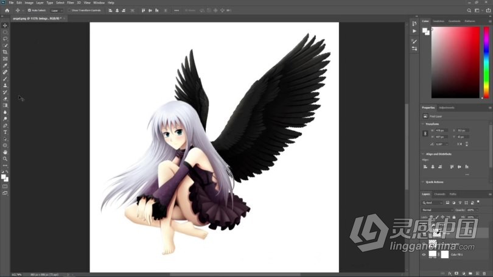Switch to the Adjustments tab

pos(447,108)
